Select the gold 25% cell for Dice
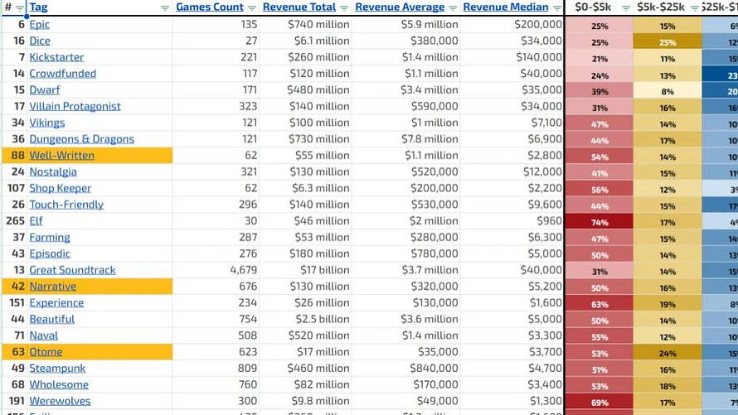This screenshot has height=415, width=738. pos(668,41)
